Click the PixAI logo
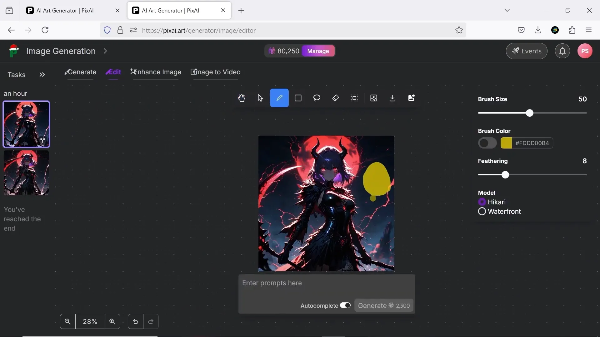Screen dimensions: 600x337 pyautogui.click(x=13, y=51)
